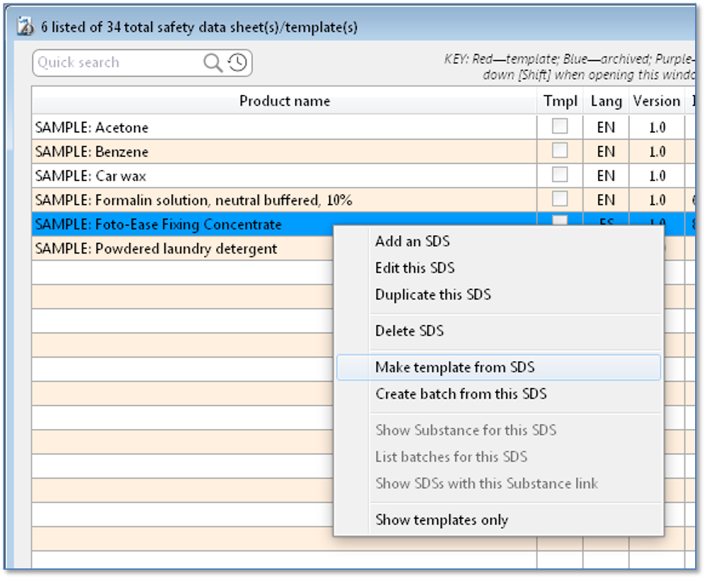Image resolution: width=705 pixels, height=579 pixels.
Task: Click EN language cell for Car wax
Action: [x=606, y=176]
